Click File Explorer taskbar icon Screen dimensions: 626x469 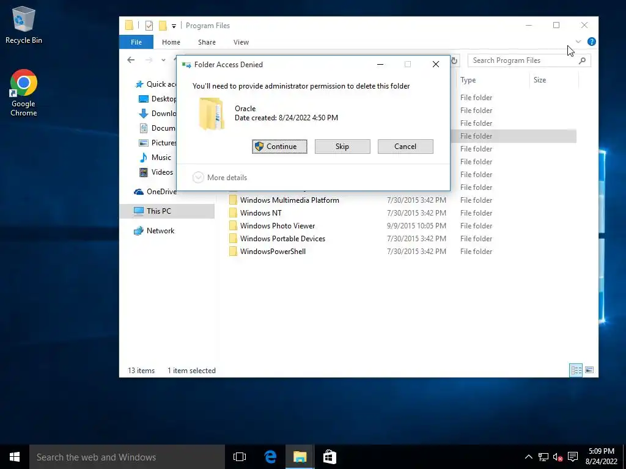click(x=300, y=457)
